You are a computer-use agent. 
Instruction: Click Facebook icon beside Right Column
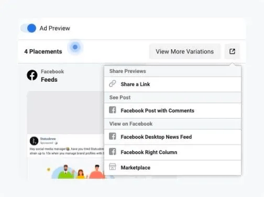click(x=113, y=151)
